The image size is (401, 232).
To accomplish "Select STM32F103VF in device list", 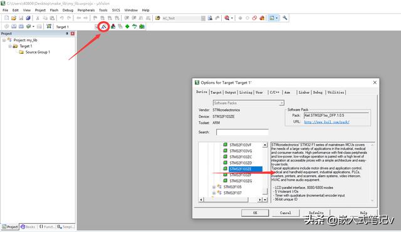I will pyautogui.click(x=240, y=145).
